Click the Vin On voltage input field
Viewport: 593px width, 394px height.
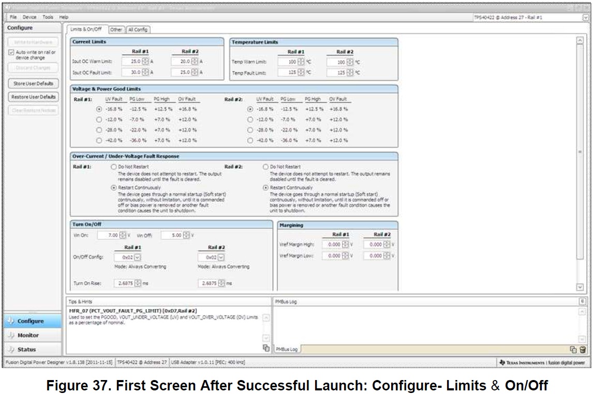[109, 235]
